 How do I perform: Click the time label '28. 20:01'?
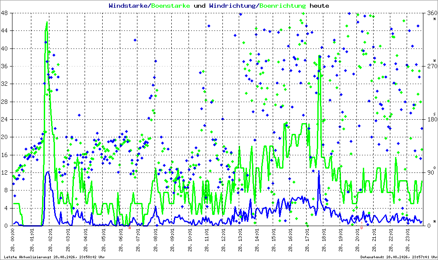click(x=358, y=240)
